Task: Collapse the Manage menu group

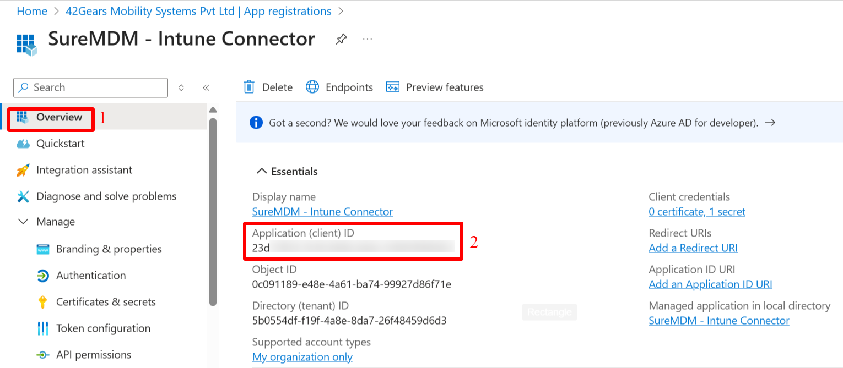Action: (23, 222)
